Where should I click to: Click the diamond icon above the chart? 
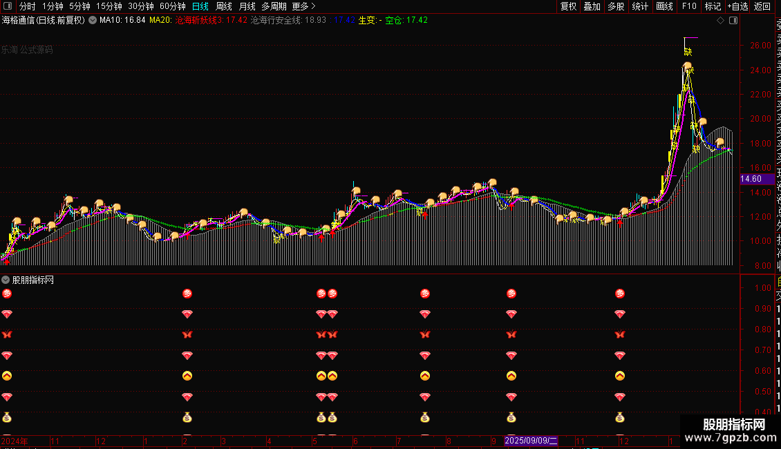[720, 21]
